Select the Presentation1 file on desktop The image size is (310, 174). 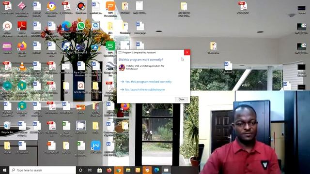(x=51, y=147)
